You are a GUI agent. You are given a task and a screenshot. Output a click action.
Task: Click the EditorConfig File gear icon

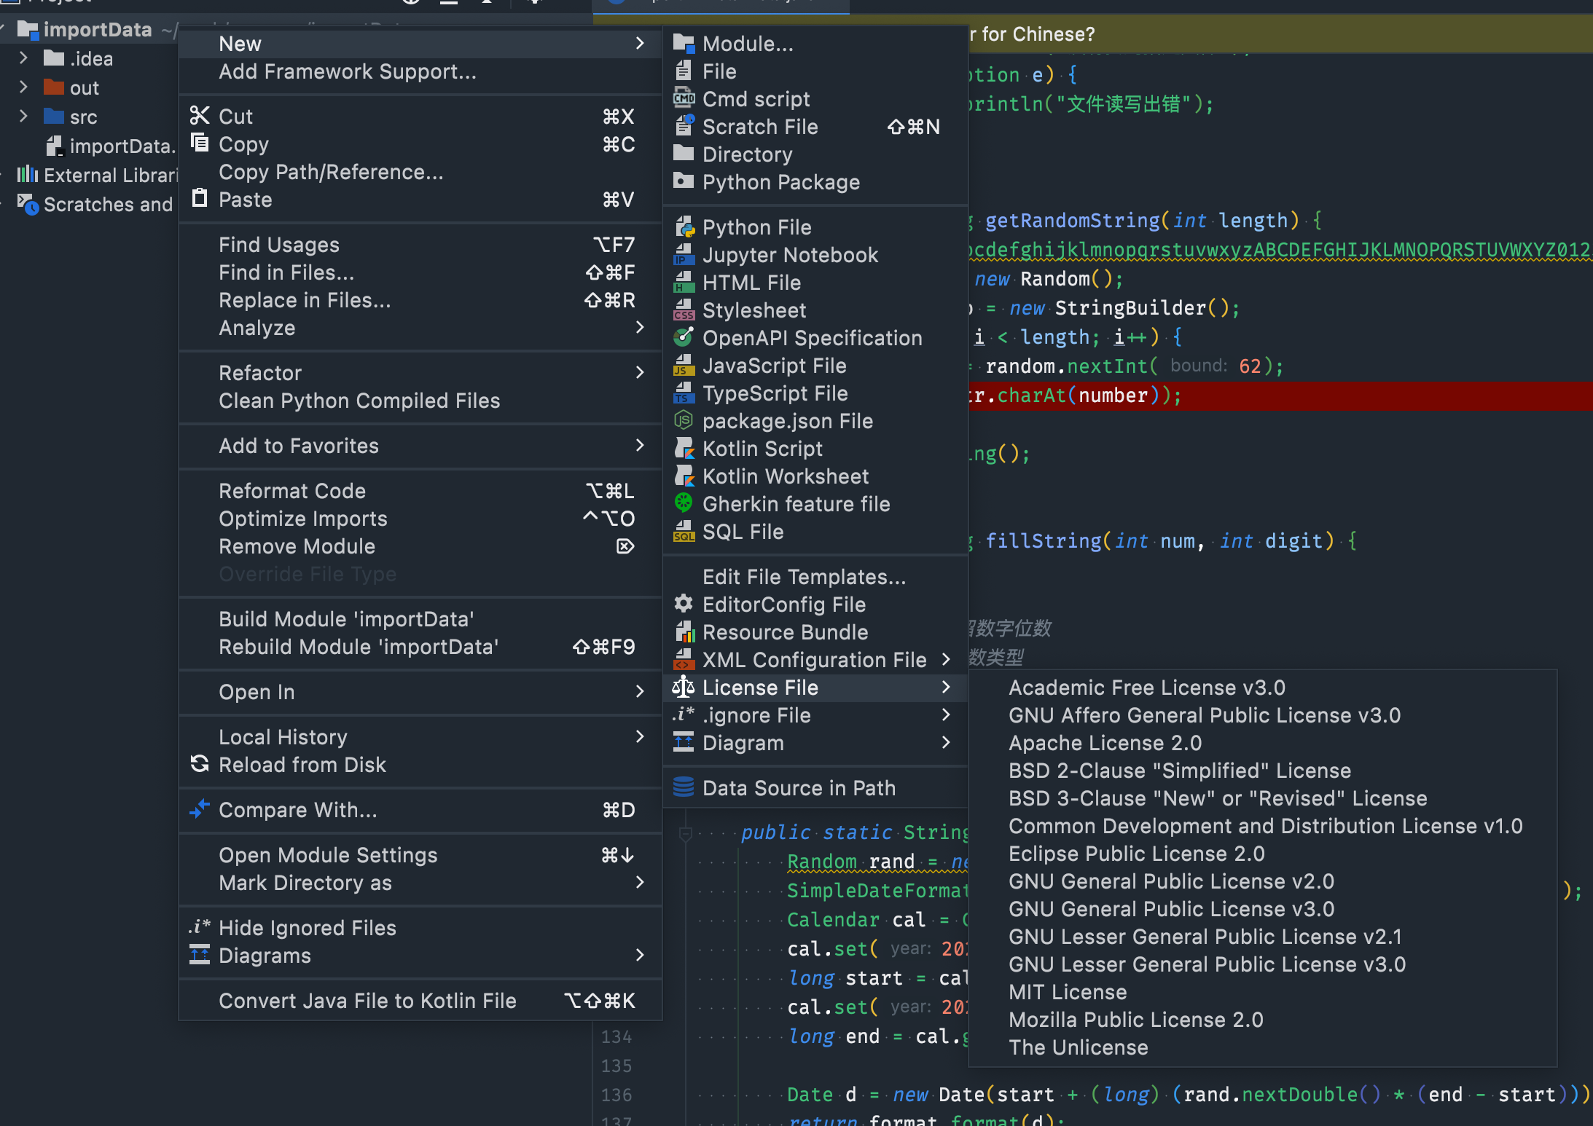684,604
